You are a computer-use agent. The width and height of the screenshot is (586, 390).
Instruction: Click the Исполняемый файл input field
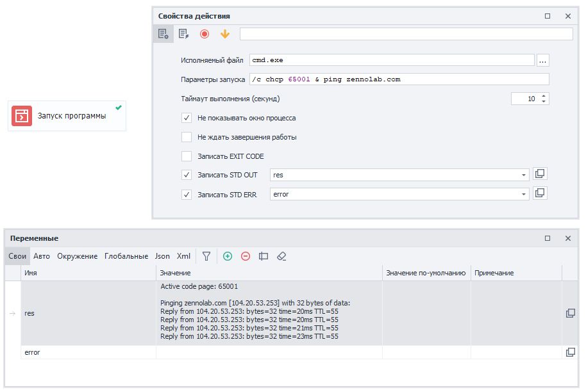click(392, 60)
